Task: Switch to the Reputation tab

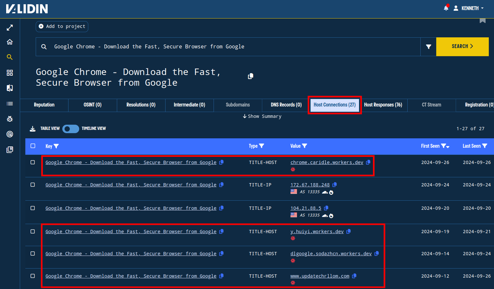Action: pos(44,105)
